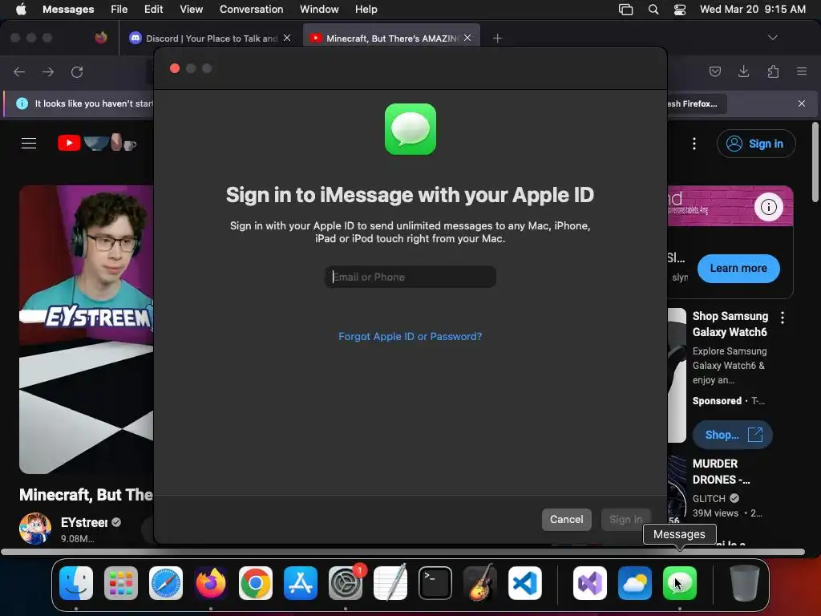Open a new Firefox tab
The height and width of the screenshot is (616, 821).
pos(497,38)
